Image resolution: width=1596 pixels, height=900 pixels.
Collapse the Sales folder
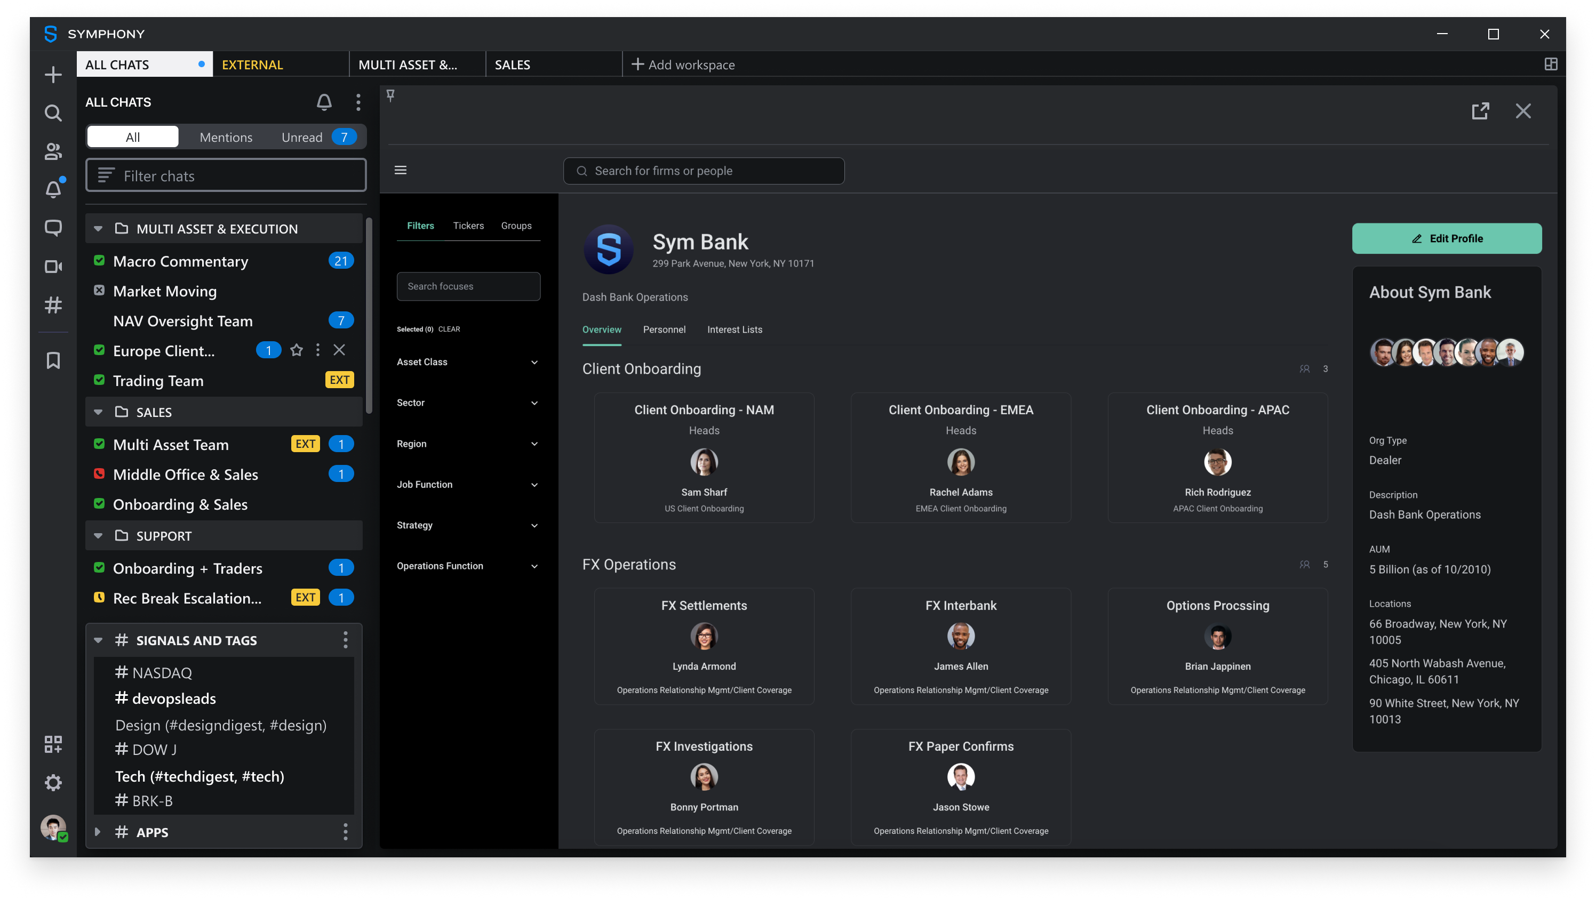(x=98, y=412)
